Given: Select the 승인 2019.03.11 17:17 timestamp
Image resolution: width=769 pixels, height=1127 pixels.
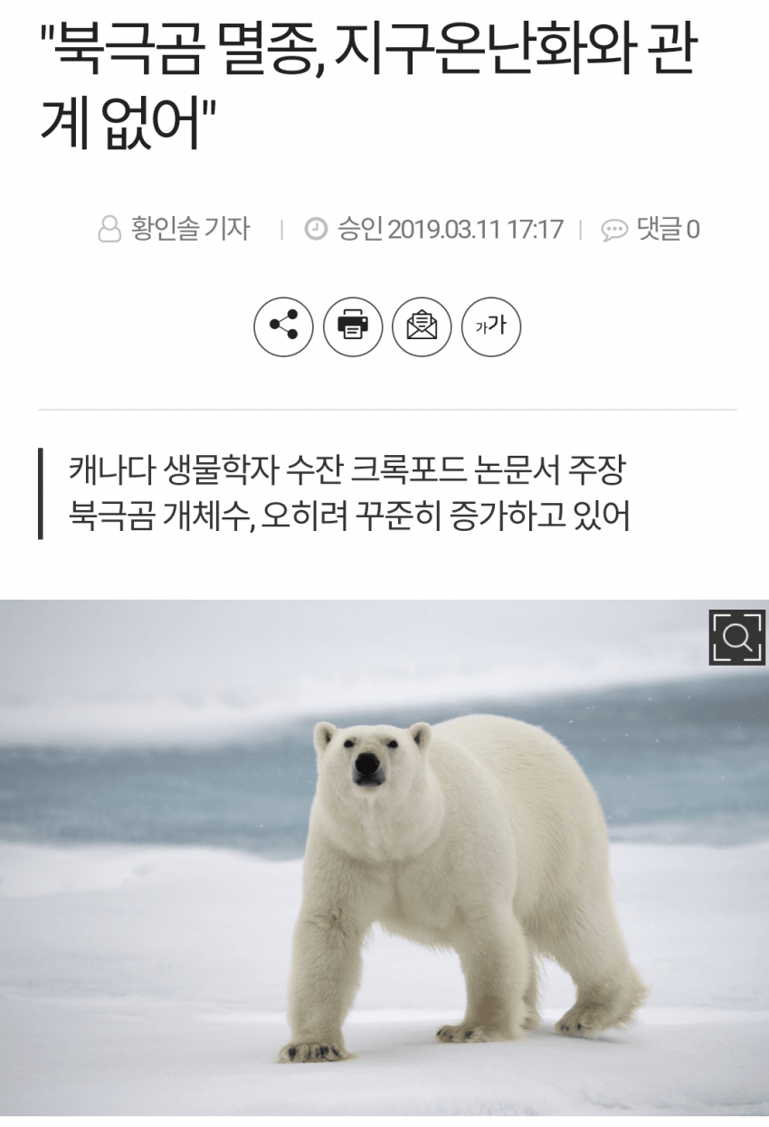Looking at the screenshot, I should click(x=451, y=229).
